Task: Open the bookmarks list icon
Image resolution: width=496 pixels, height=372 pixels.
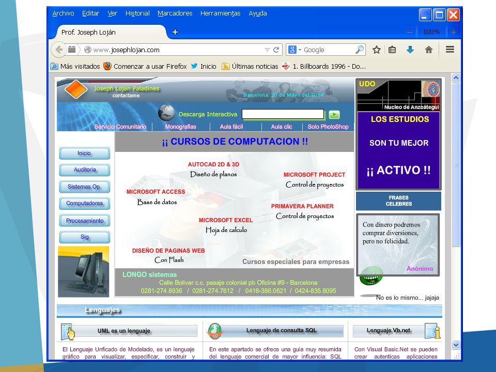Action: (x=392, y=50)
